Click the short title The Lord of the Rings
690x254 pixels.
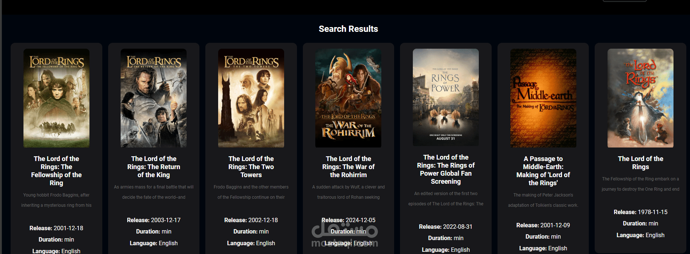[641, 163]
